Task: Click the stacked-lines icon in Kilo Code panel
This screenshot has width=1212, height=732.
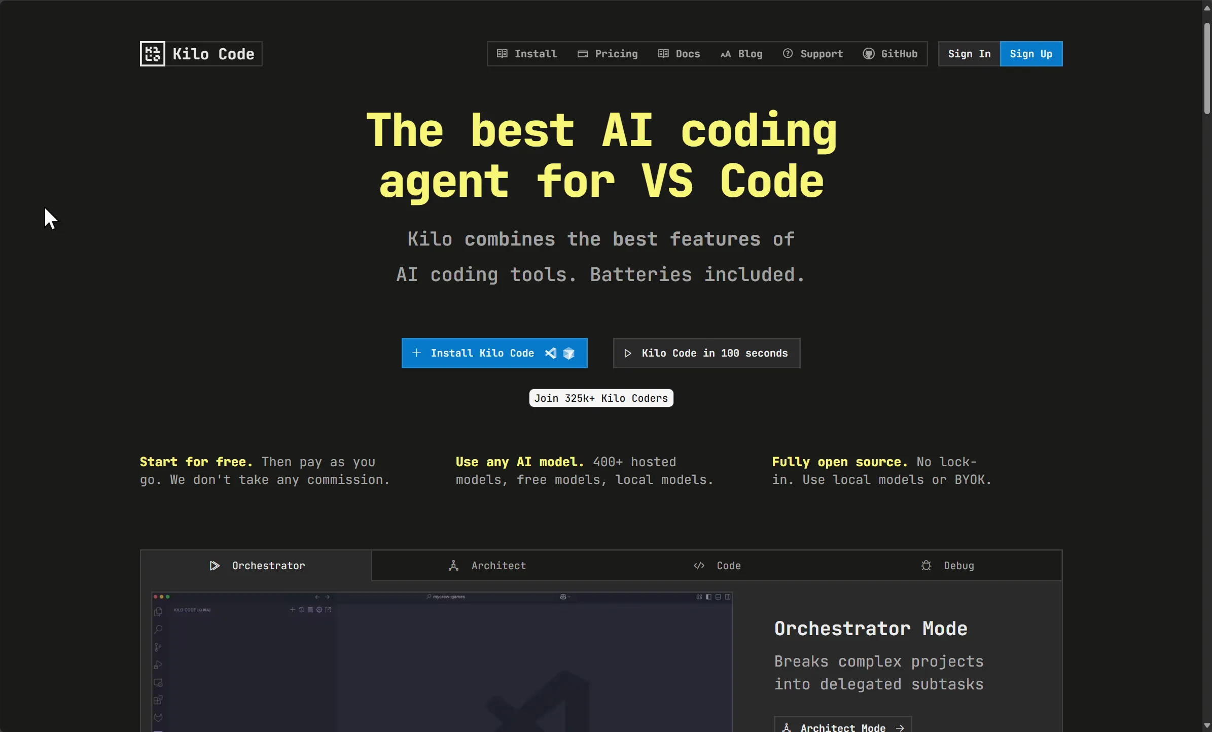Action: click(310, 610)
